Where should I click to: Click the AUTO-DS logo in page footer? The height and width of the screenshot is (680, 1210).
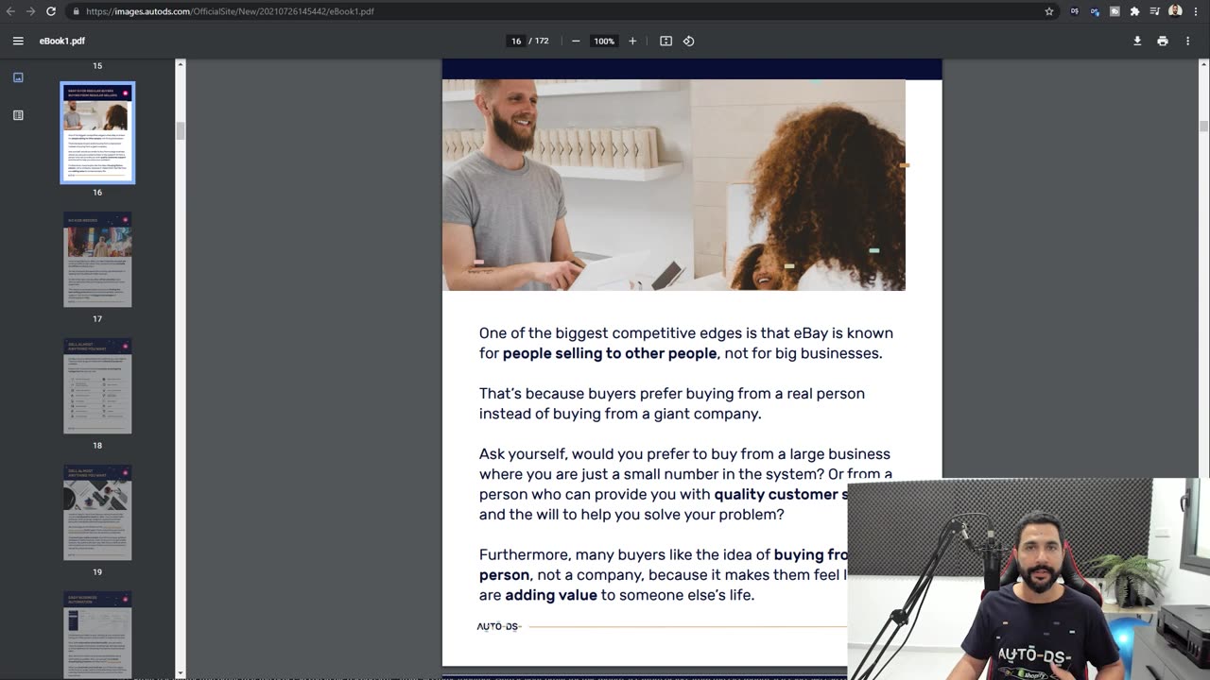coord(498,626)
